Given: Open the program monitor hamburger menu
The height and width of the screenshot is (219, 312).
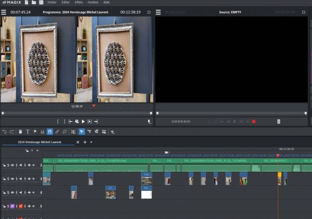Looking at the screenshot, I should pyautogui.click(x=4, y=12).
